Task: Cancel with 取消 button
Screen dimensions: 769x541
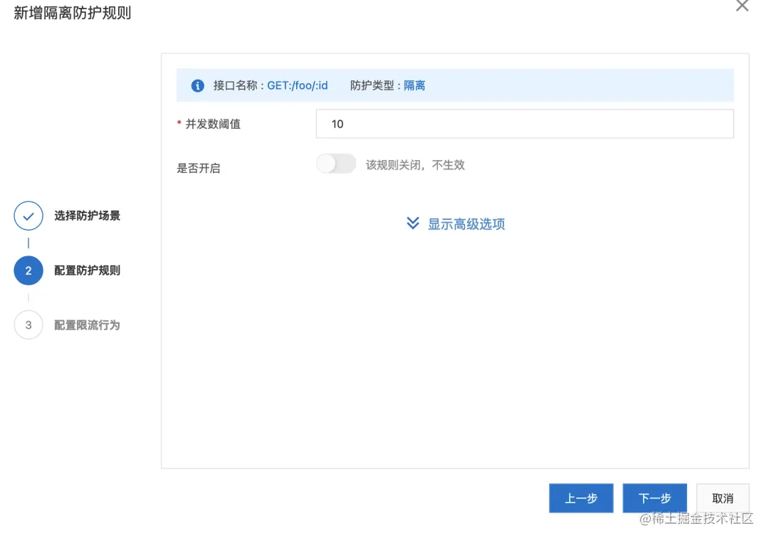Action: [x=723, y=498]
